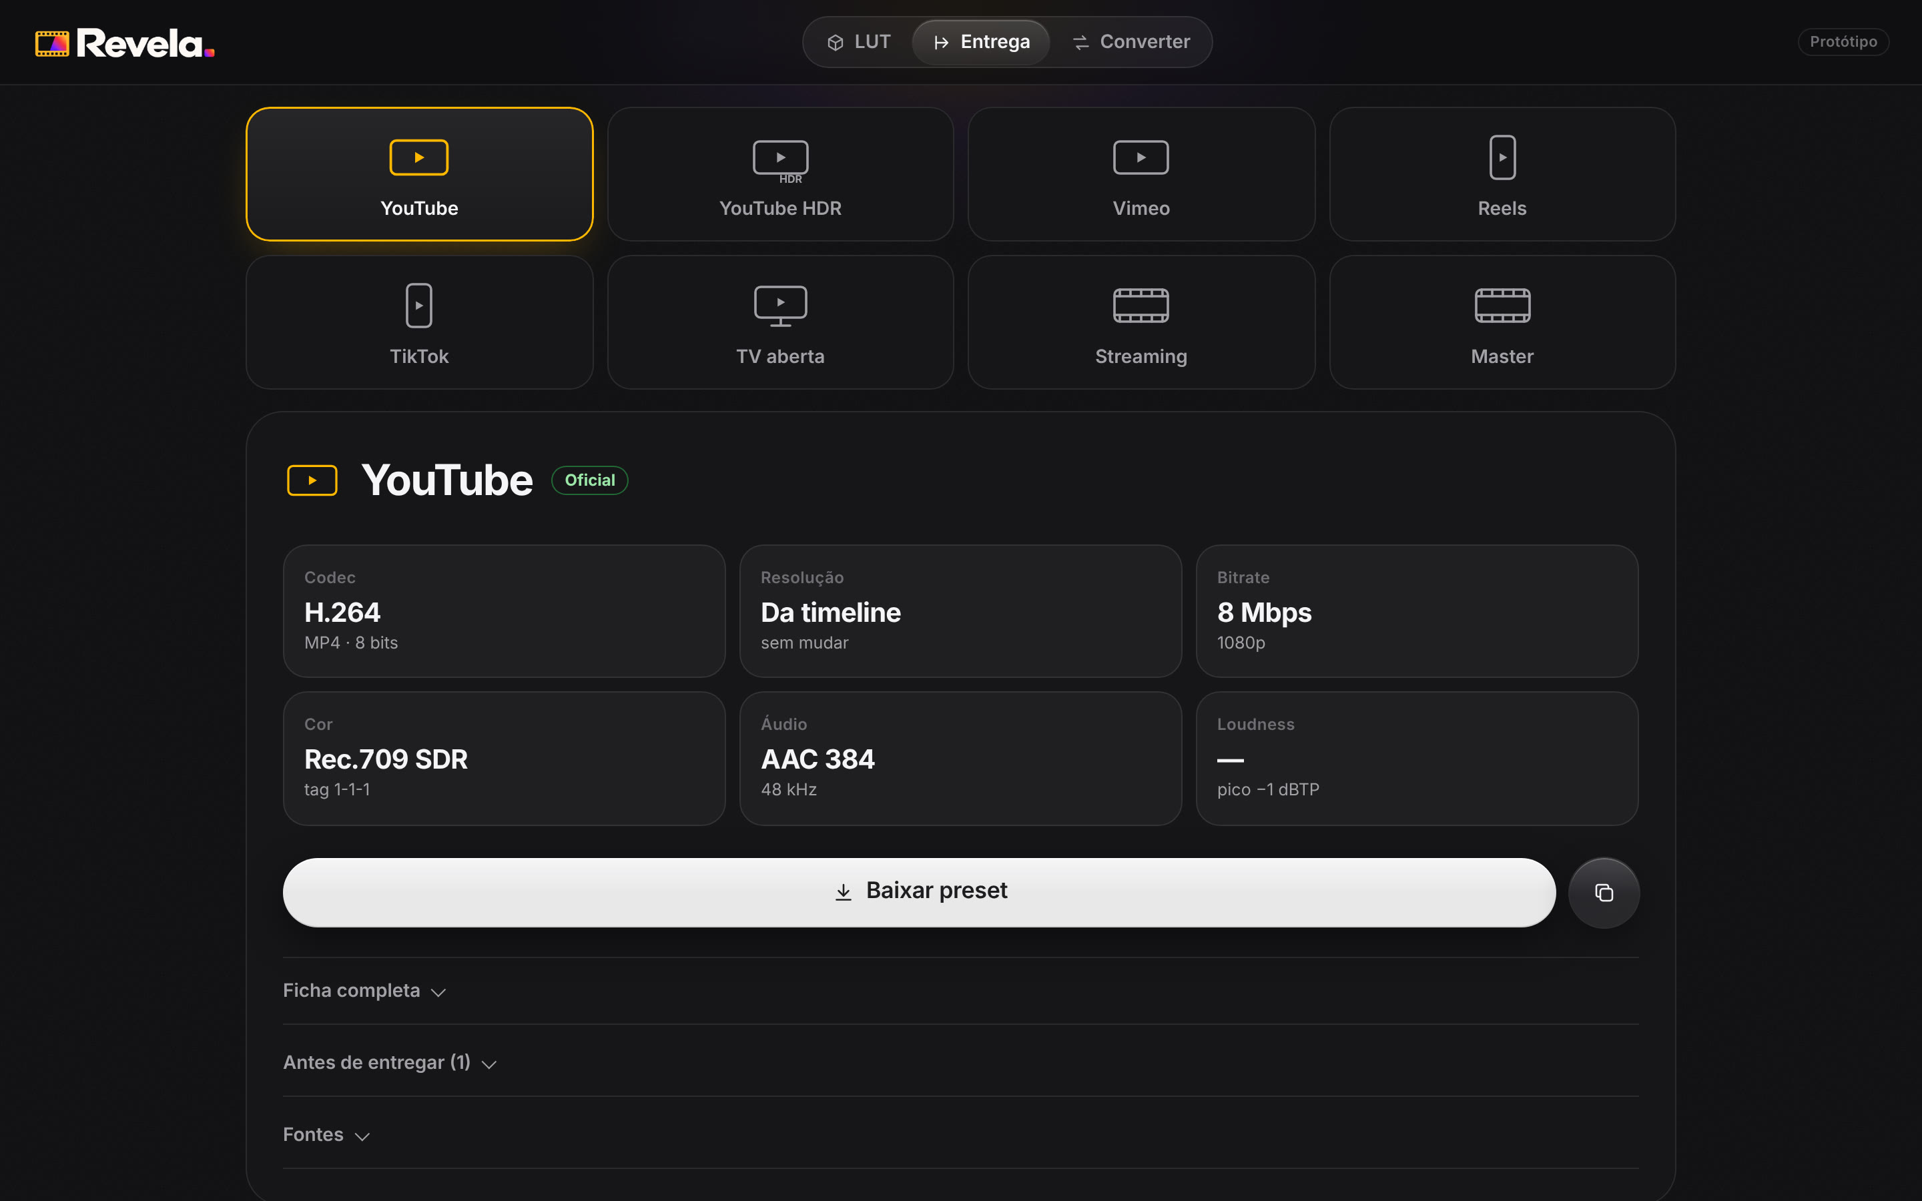Screen dimensions: 1922x1201
Task: Click the copy preset icon button
Action: coord(1604,893)
